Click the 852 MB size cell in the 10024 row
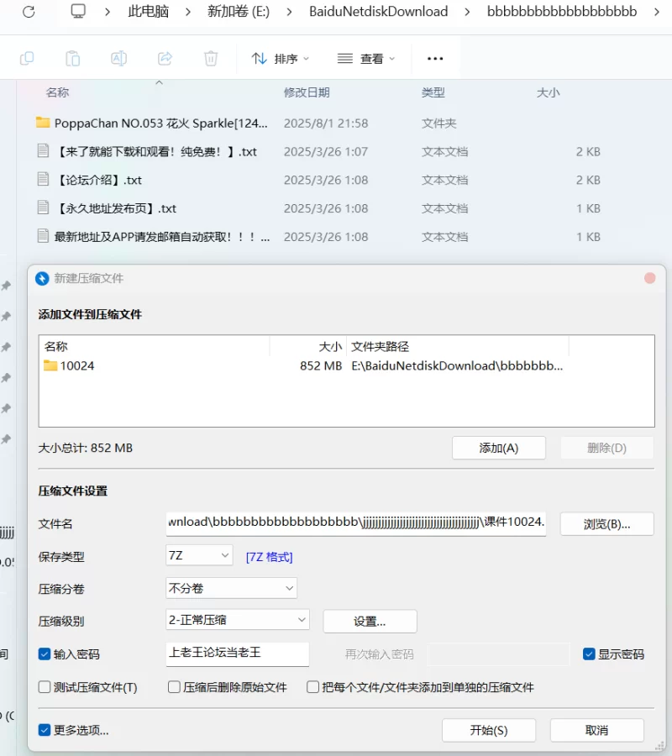The height and width of the screenshot is (756, 672). tap(321, 365)
